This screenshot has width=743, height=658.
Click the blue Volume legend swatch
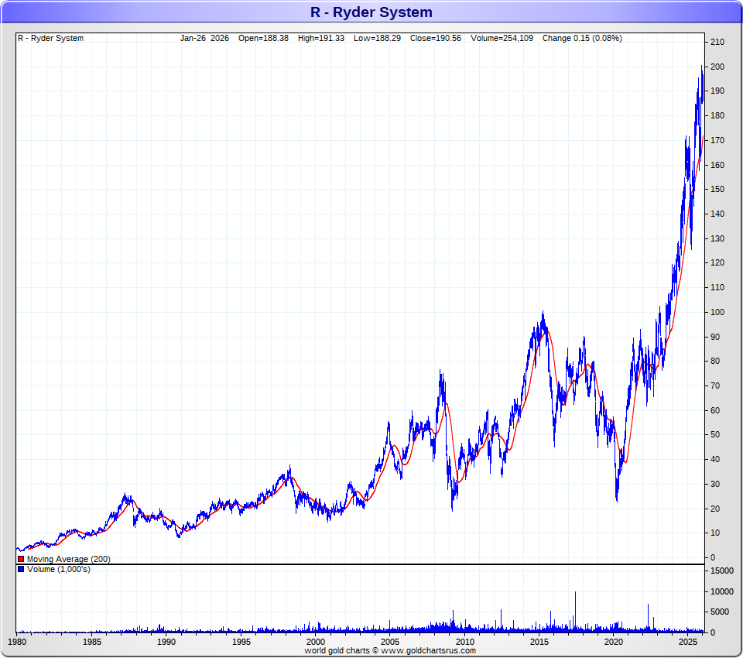coord(21,569)
